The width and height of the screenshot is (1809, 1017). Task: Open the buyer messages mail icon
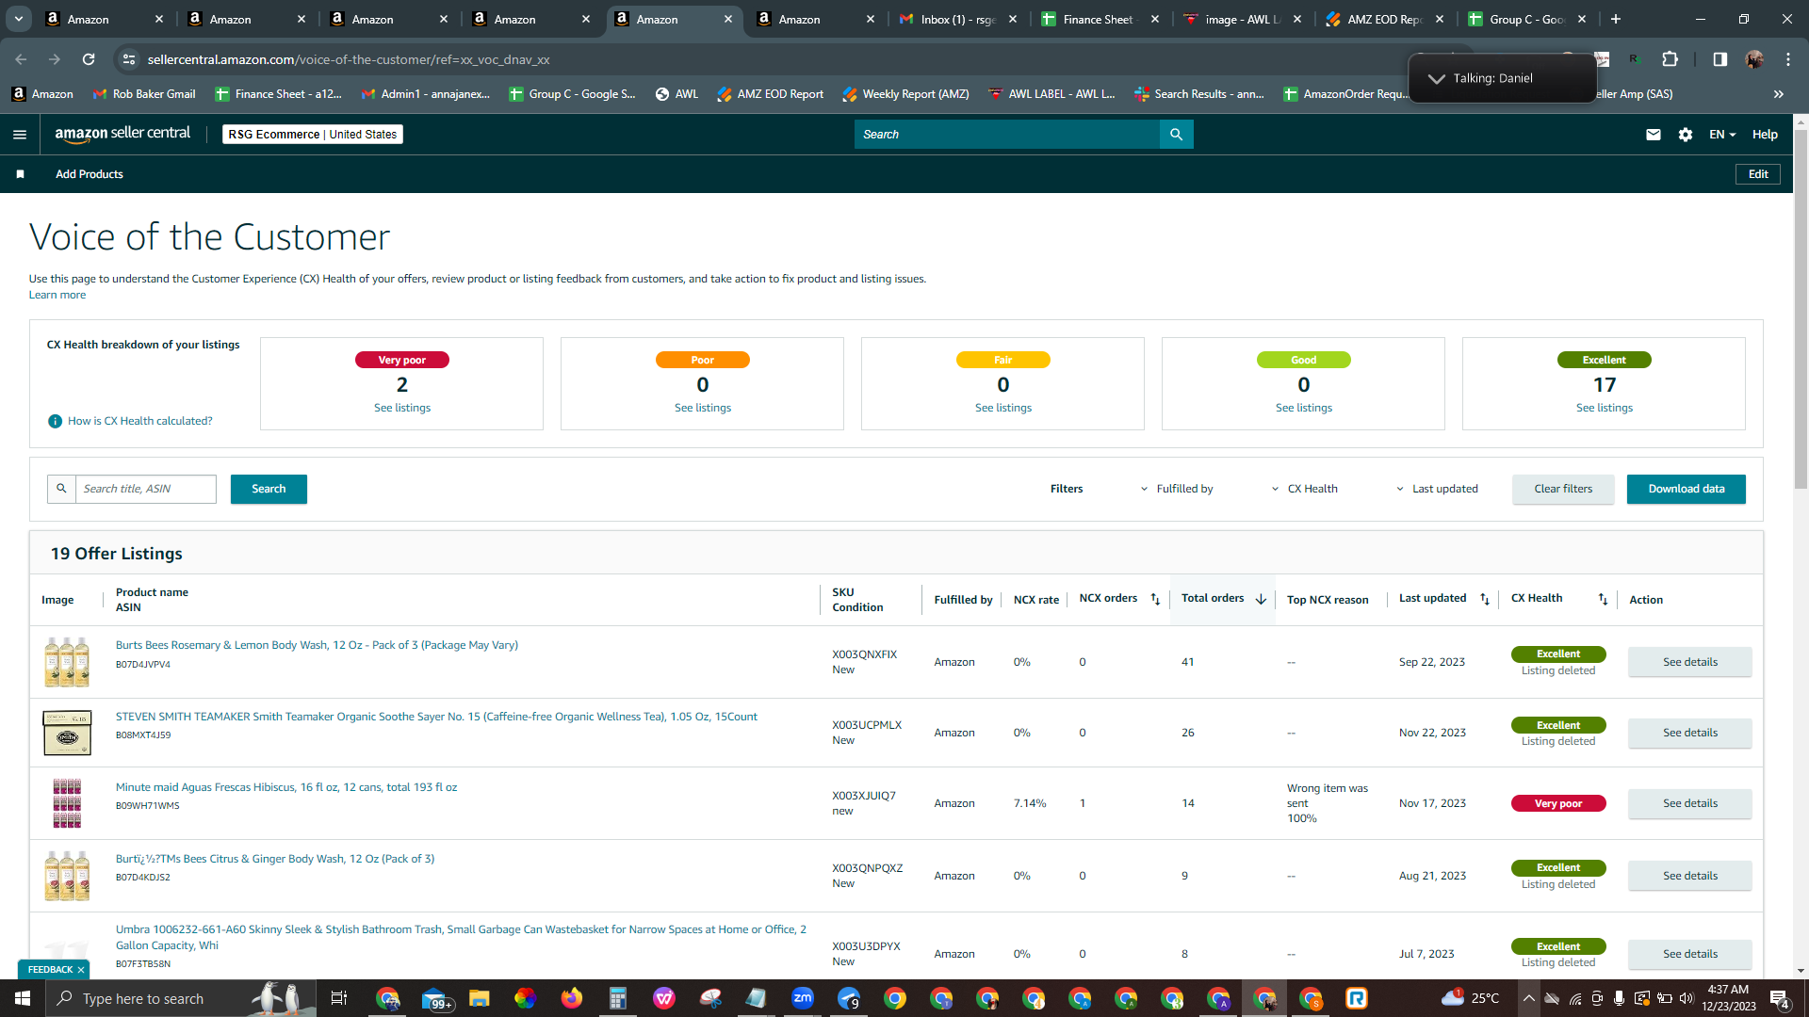1653,135
